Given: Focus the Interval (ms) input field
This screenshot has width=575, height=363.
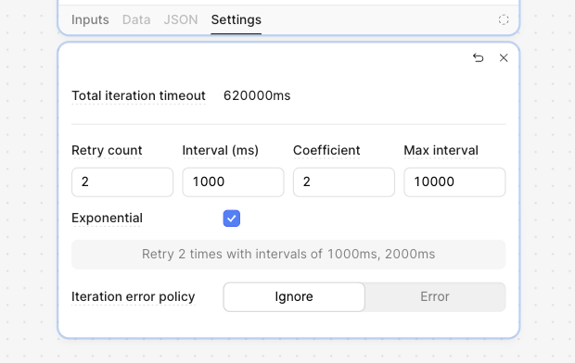Looking at the screenshot, I should (x=233, y=182).
